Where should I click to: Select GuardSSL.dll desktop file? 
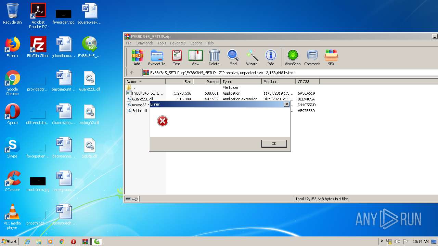click(x=89, y=81)
